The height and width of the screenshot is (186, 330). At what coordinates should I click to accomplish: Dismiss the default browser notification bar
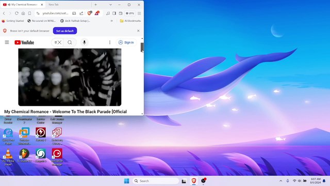point(138,31)
